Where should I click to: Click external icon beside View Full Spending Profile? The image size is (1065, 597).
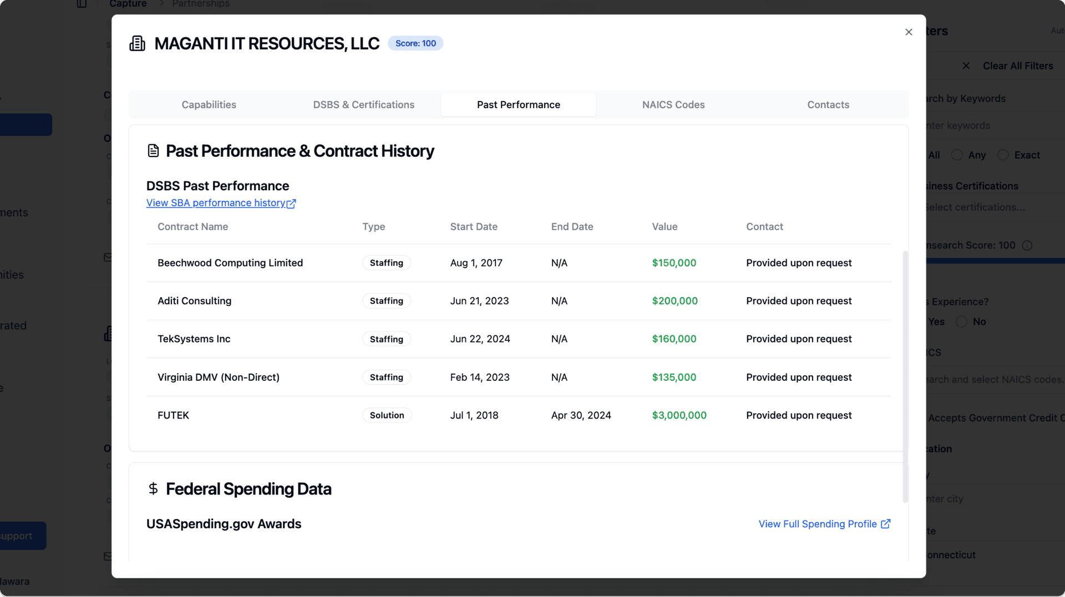[886, 524]
